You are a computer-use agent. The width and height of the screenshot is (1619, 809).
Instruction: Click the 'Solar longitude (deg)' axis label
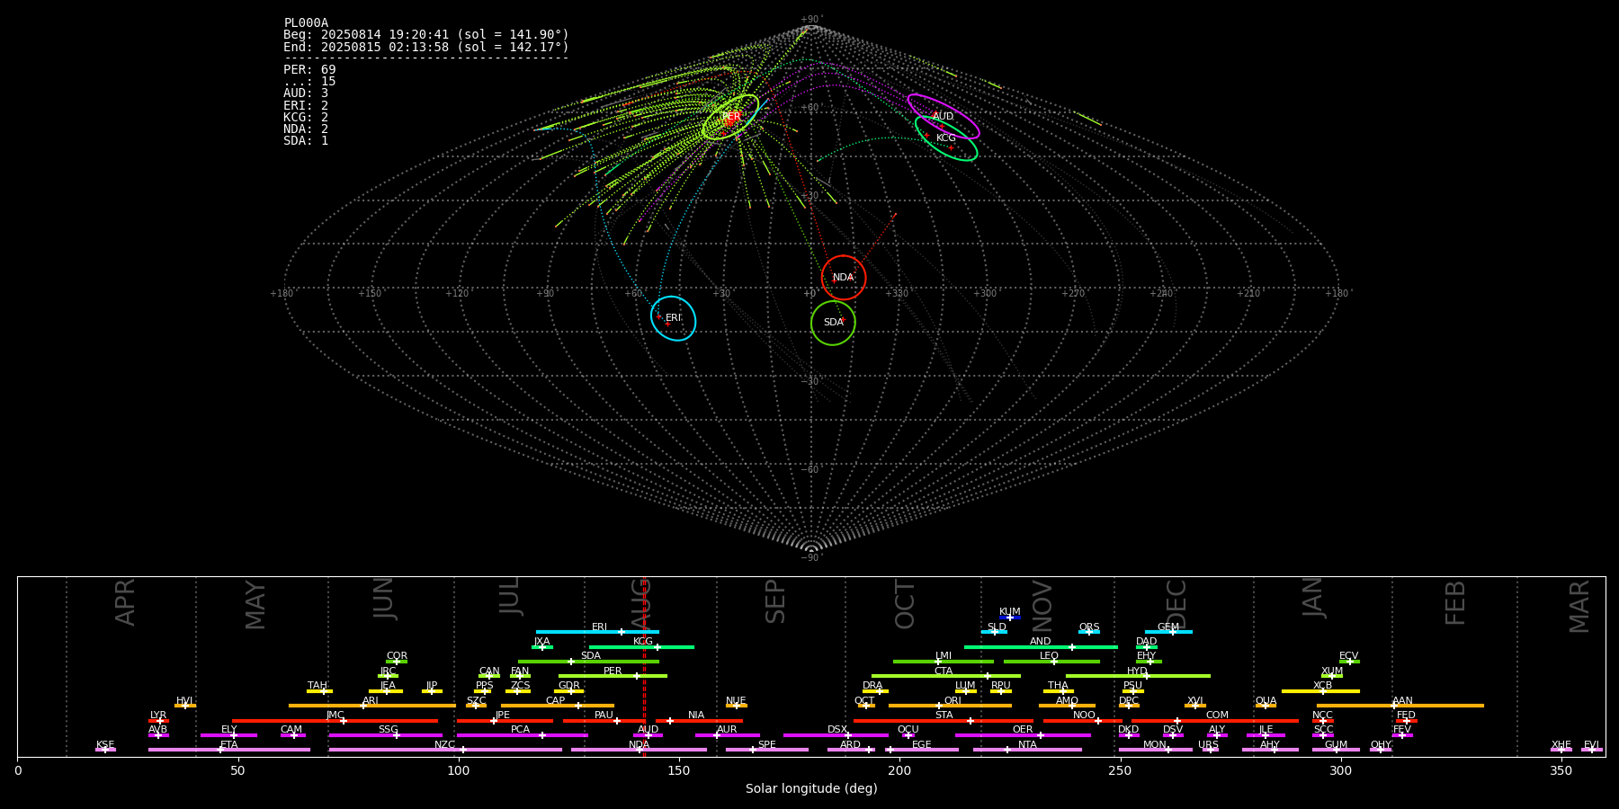811,788
